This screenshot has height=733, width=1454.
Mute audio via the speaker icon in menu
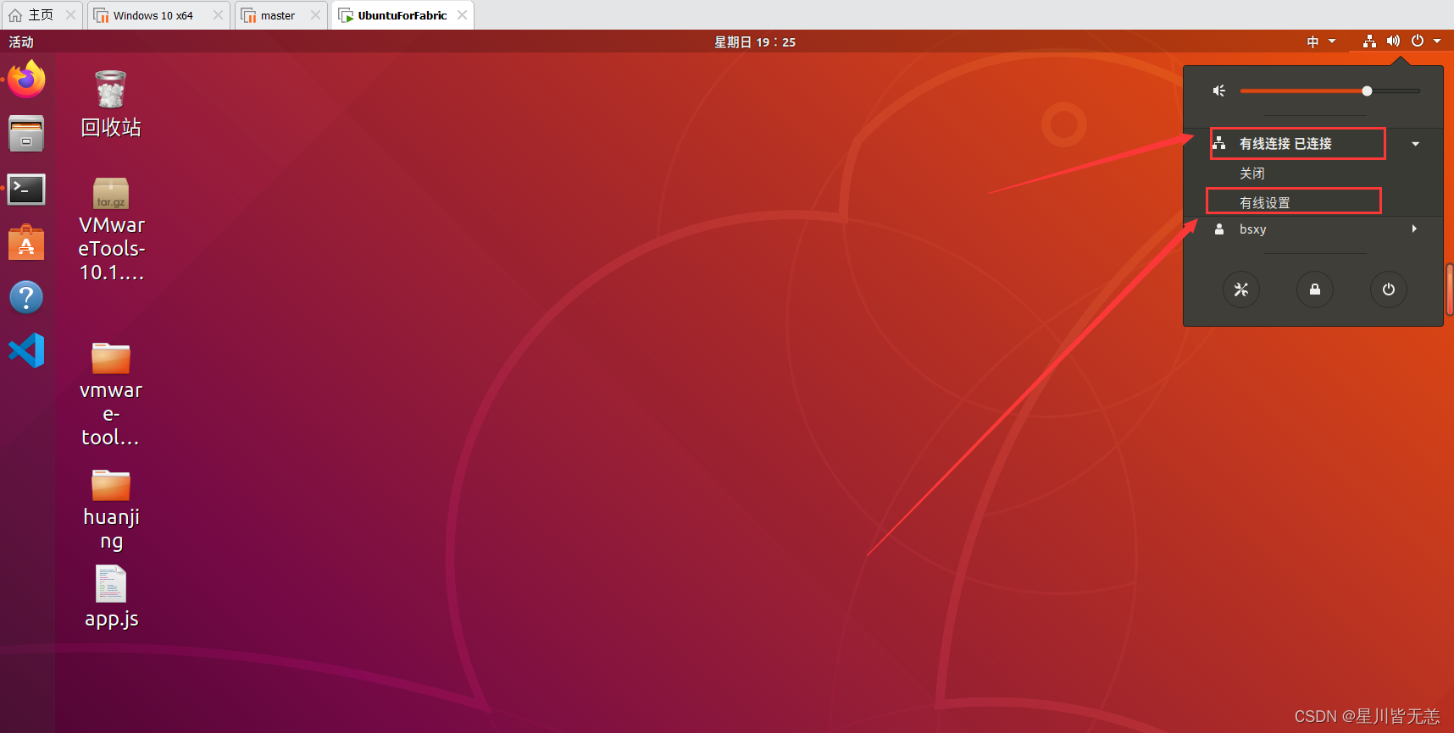point(1218,91)
